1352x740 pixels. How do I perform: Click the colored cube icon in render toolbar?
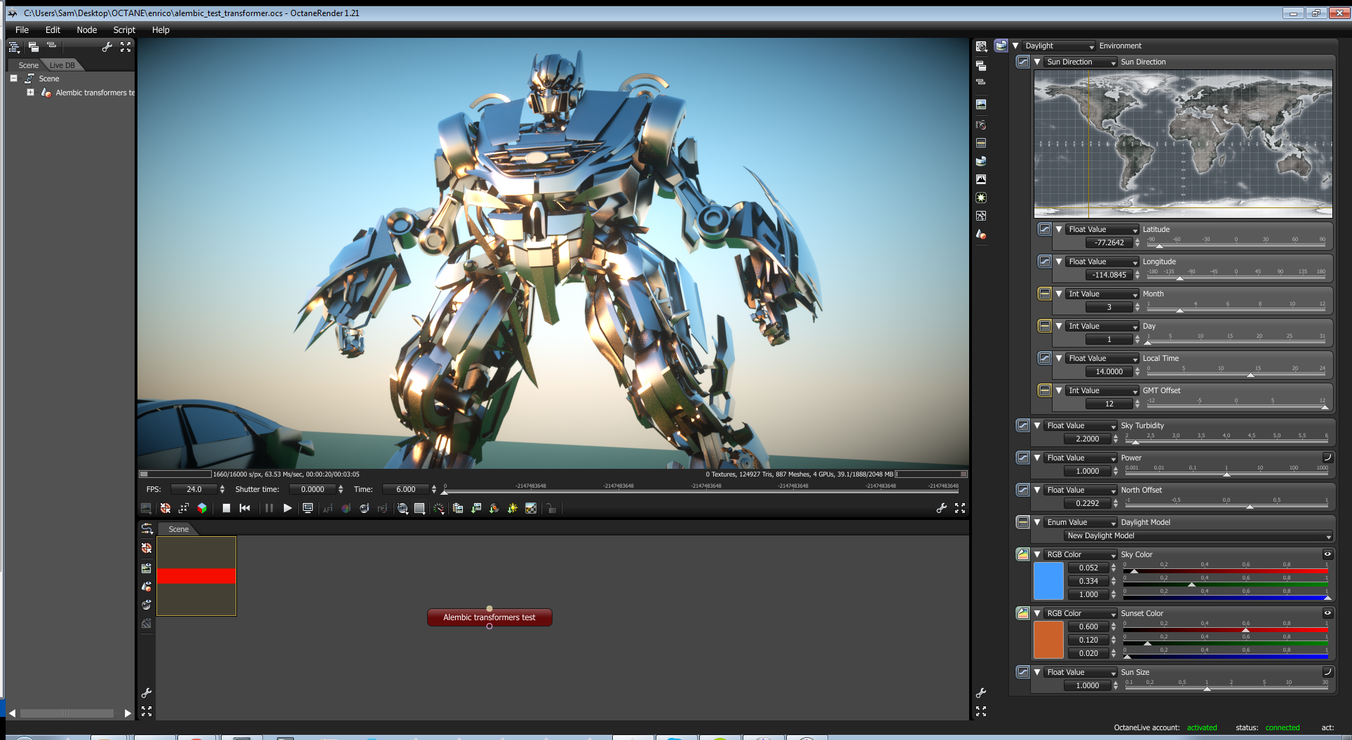[x=202, y=508]
